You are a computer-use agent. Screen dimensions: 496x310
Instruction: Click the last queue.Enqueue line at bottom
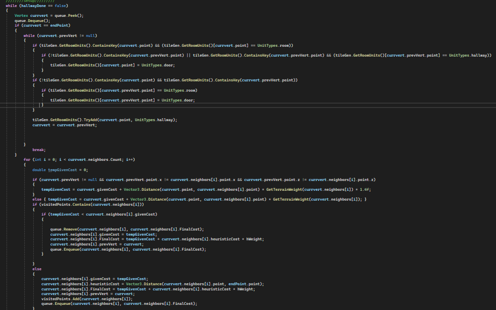tap(119, 303)
